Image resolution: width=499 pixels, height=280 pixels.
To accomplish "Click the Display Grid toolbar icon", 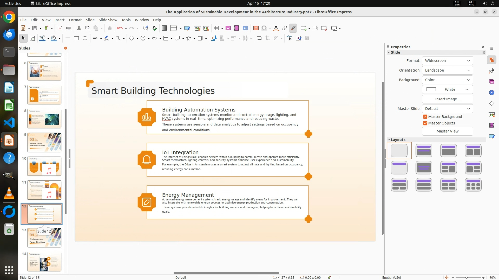I will (x=165, y=28).
